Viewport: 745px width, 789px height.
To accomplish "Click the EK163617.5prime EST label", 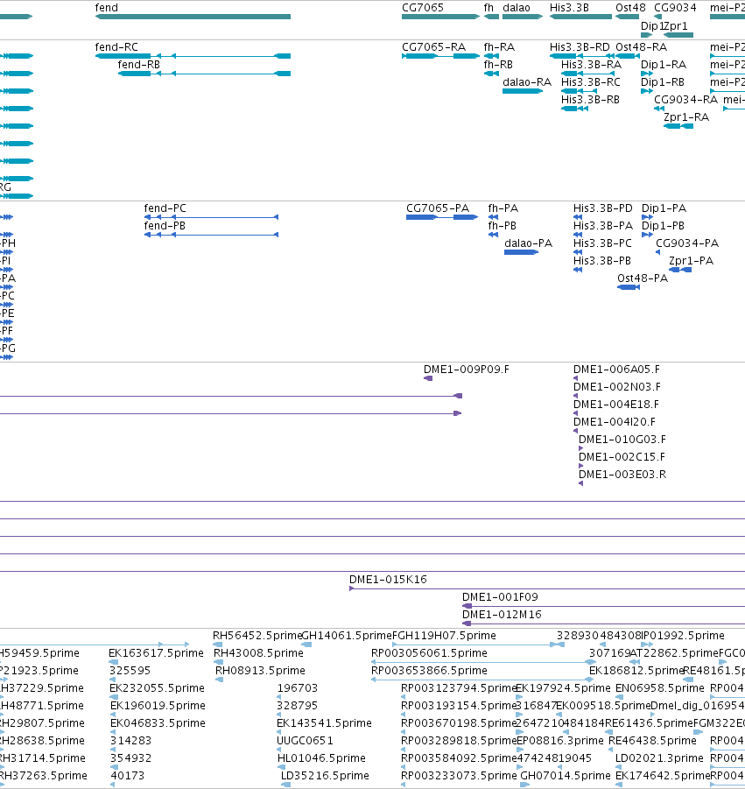I will (x=156, y=653).
